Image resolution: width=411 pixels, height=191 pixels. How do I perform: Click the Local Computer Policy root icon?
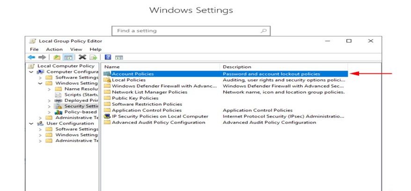tap(31, 66)
